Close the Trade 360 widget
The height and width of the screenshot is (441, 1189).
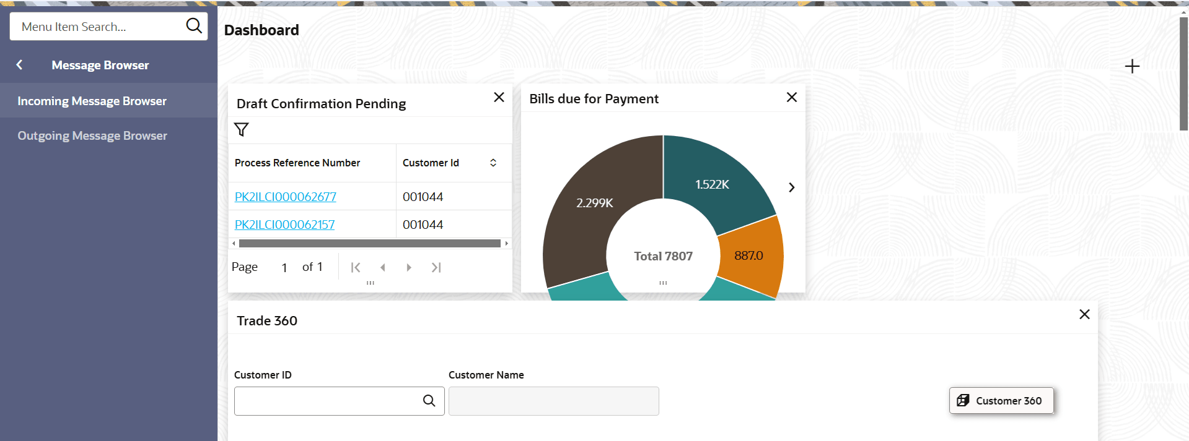1084,314
